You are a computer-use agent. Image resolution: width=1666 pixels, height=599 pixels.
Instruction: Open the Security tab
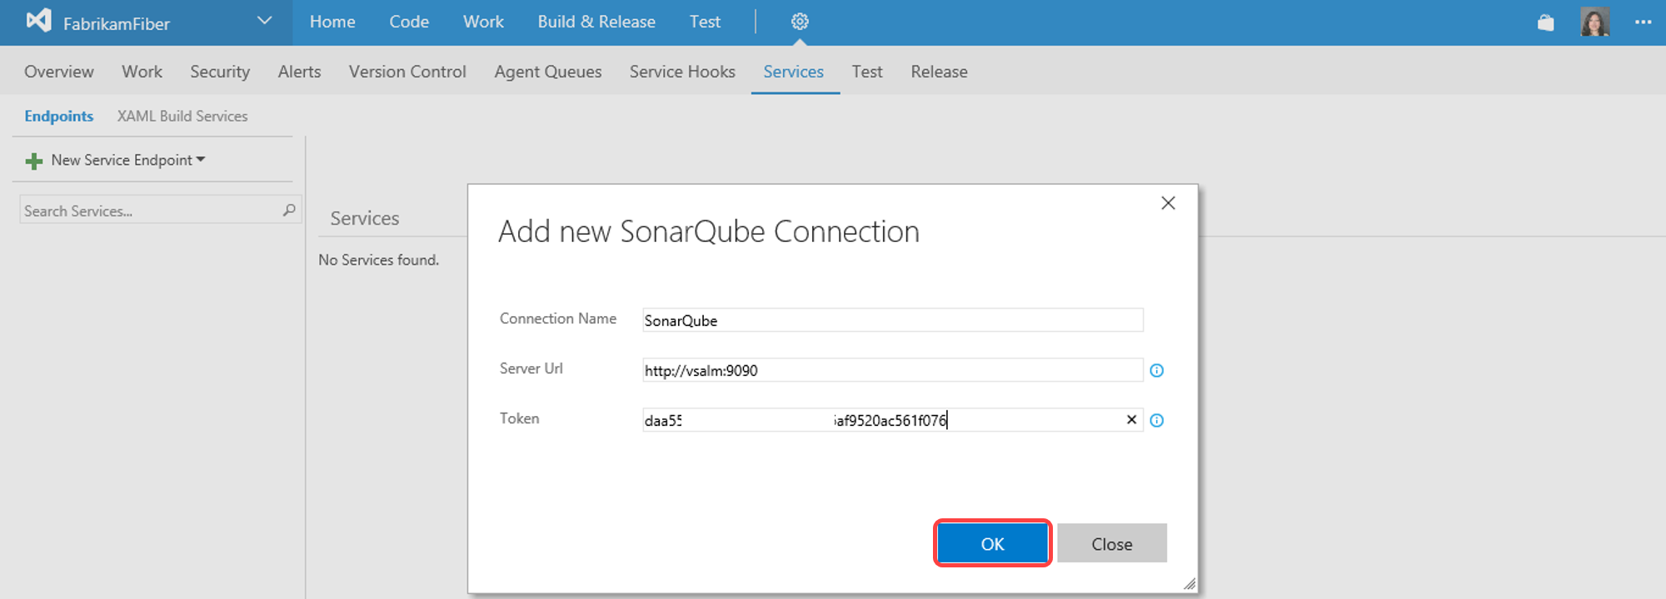click(220, 72)
